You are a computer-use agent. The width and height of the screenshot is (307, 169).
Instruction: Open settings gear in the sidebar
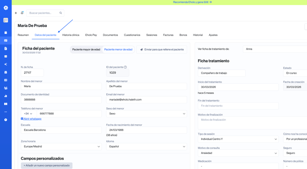coord(5,8)
